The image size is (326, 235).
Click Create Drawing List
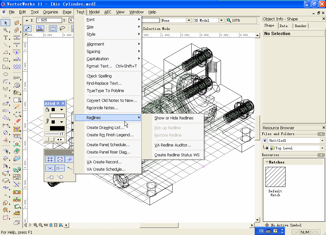pyautogui.click(x=105, y=127)
